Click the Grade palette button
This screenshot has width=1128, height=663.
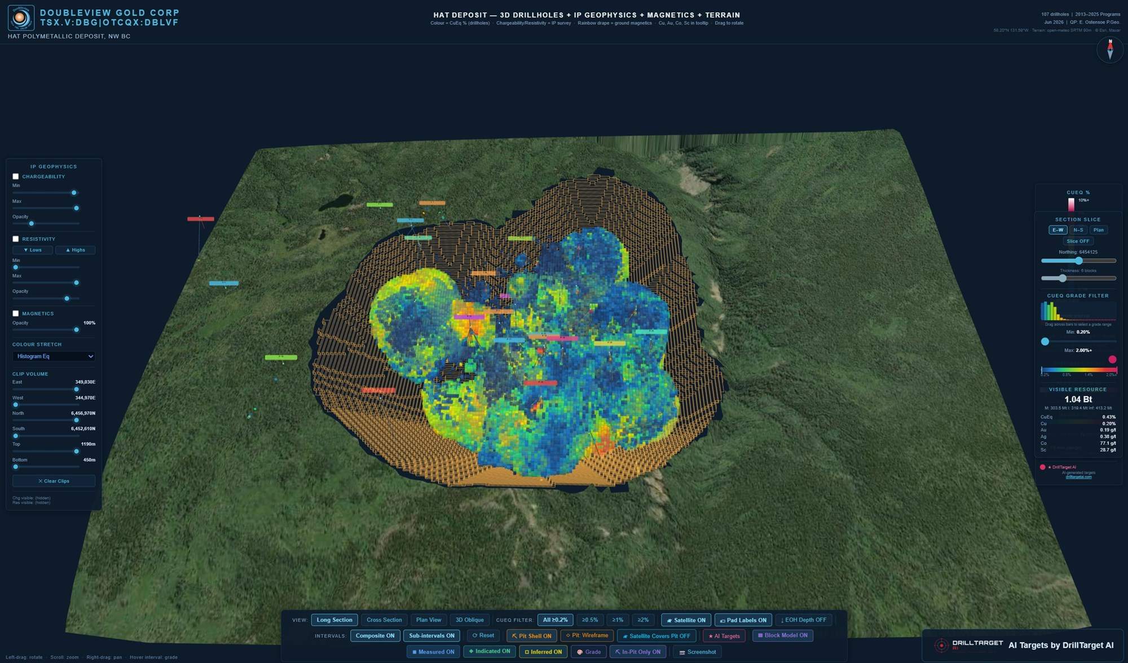point(588,652)
